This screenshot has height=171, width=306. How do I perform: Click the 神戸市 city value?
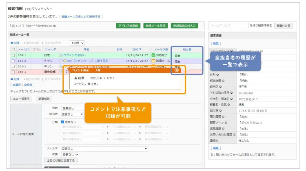click(243, 87)
